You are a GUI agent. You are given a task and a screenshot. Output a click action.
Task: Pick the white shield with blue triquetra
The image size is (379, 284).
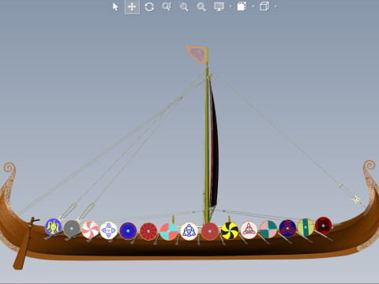[x=189, y=231]
